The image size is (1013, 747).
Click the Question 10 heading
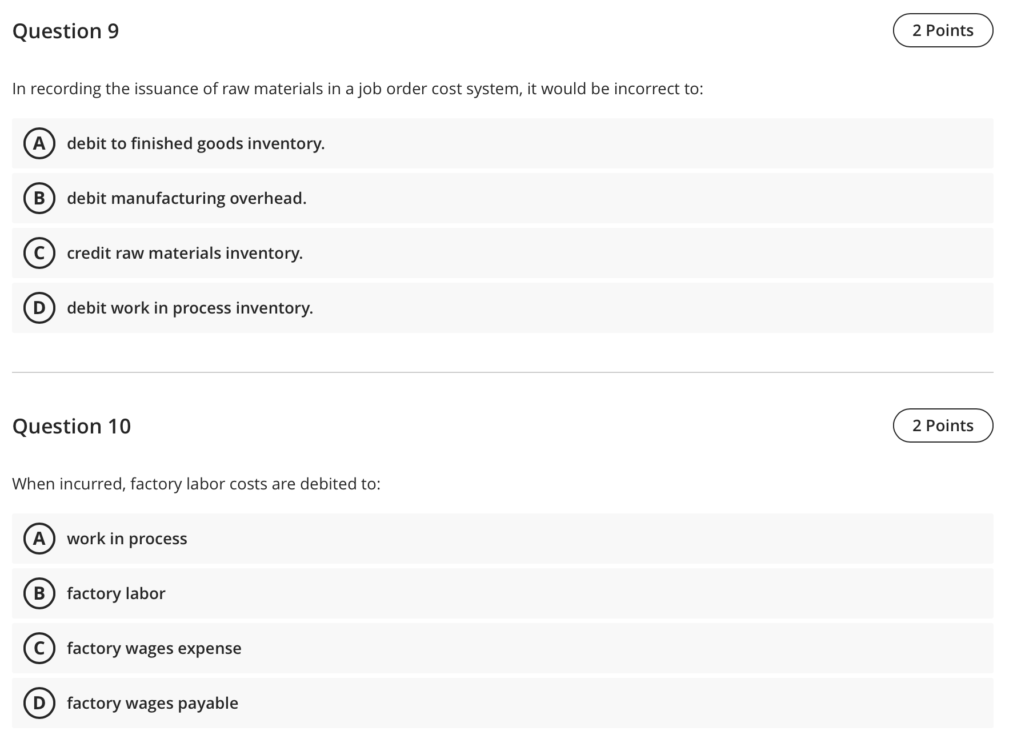tap(71, 426)
